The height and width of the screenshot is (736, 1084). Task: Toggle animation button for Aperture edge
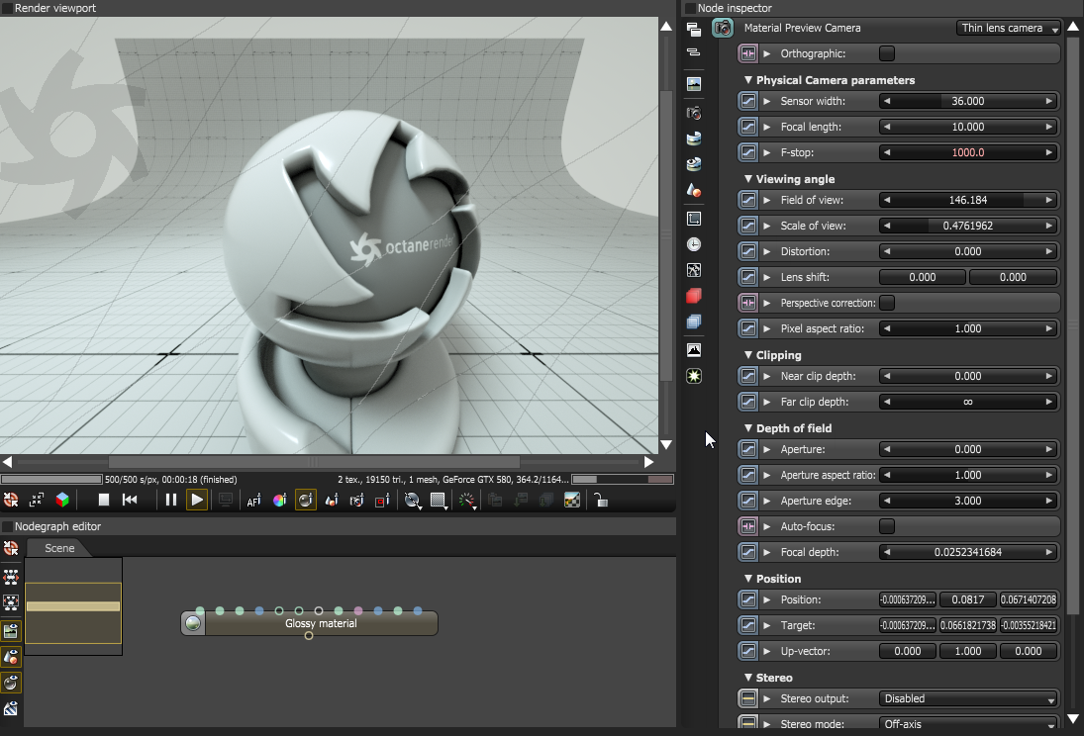coord(748,501)
